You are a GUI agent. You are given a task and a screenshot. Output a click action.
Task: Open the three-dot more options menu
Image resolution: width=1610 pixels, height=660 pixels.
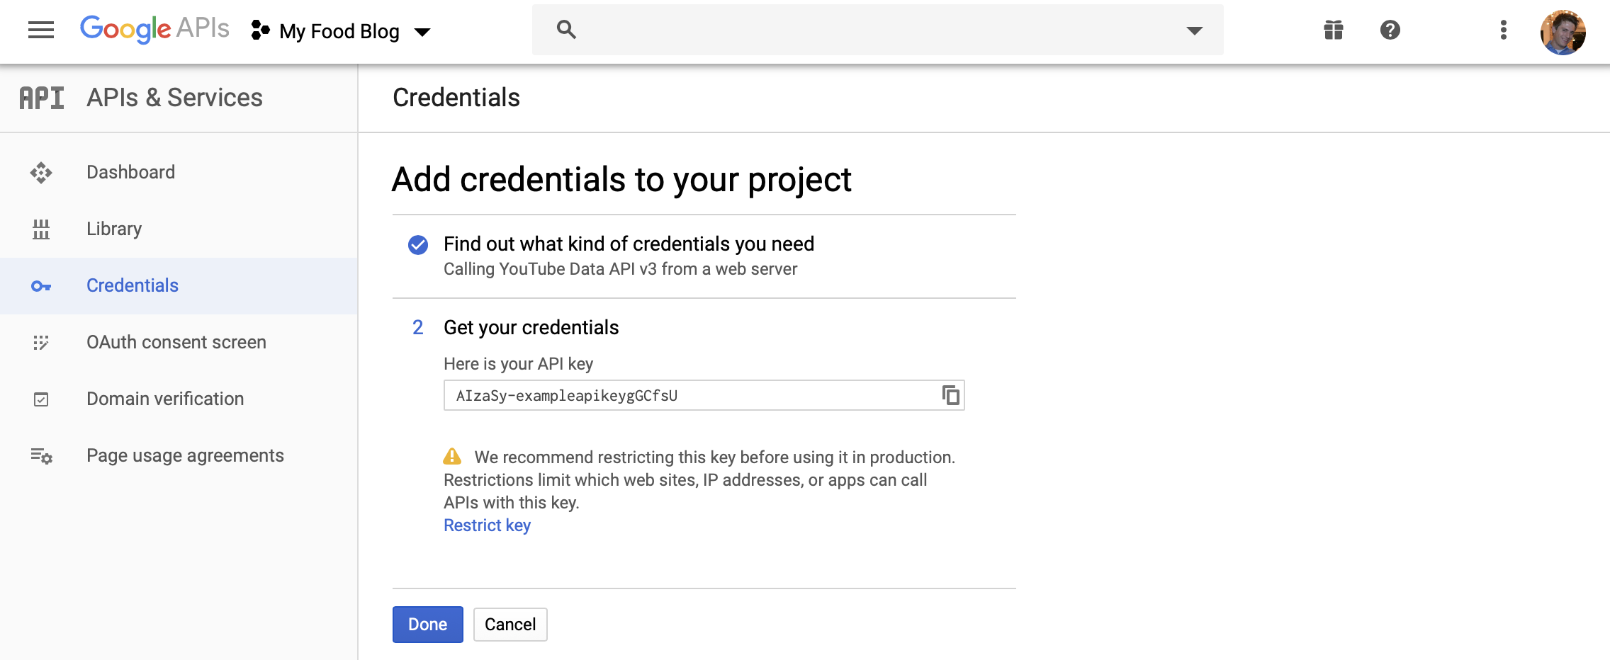tap(1503, 30)
